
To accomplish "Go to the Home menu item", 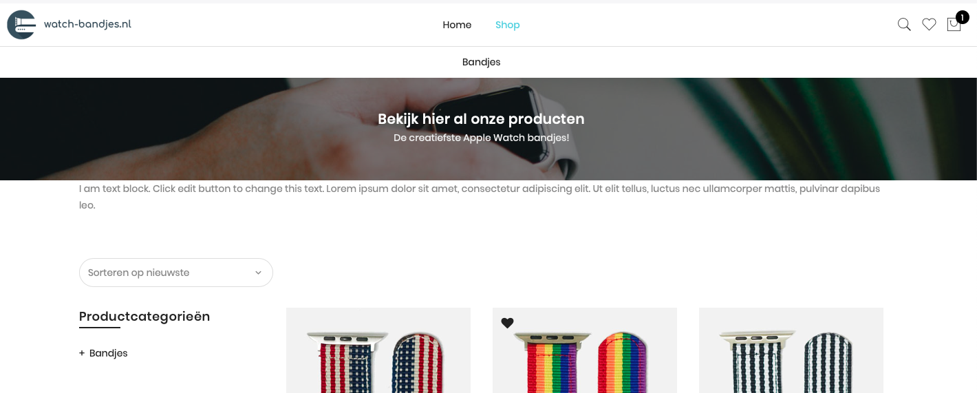I will (x=457, y=25).
